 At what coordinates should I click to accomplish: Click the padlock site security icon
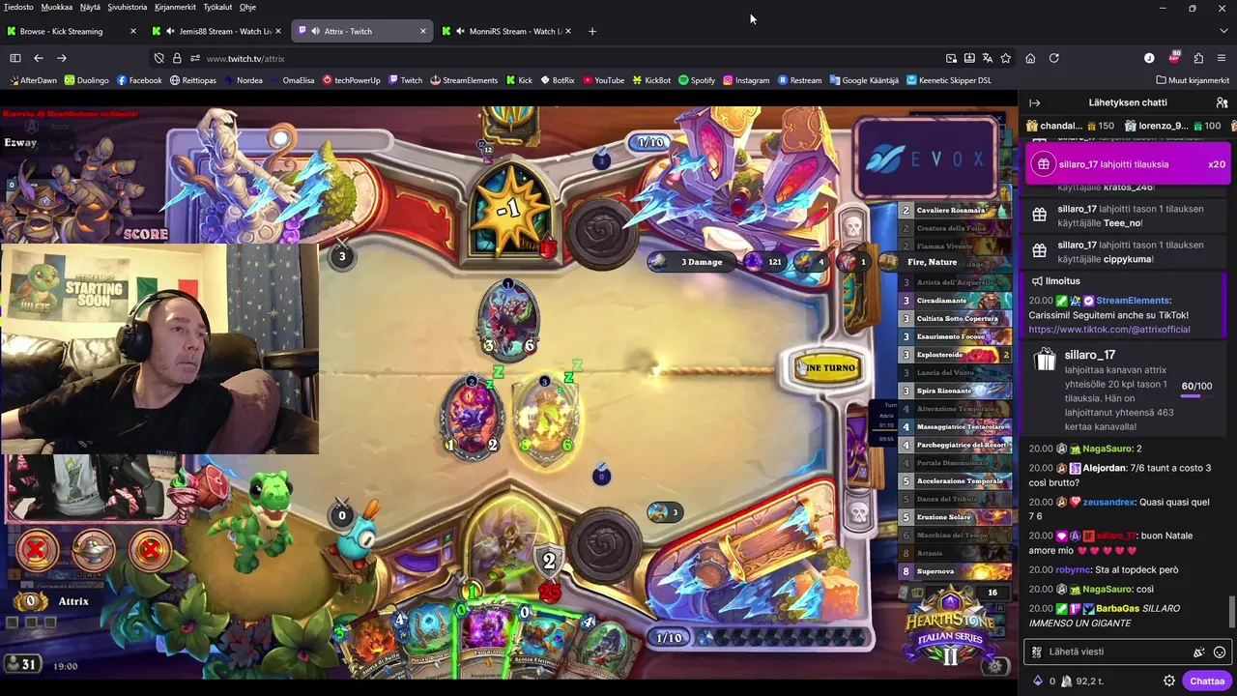tap(177, 58)
